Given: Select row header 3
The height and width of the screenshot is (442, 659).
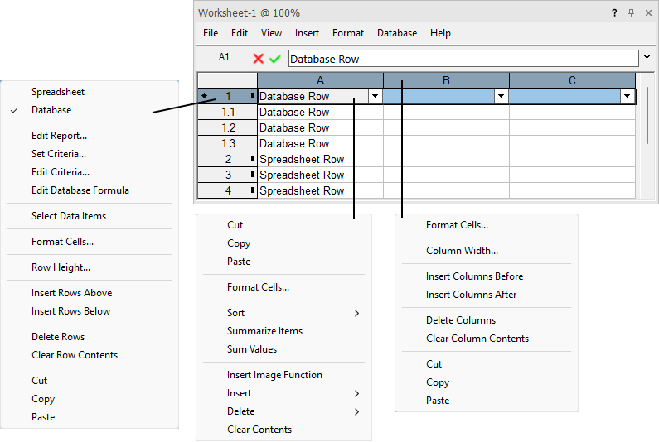Looking at the screenshot, I should click(x=227, y=175).
